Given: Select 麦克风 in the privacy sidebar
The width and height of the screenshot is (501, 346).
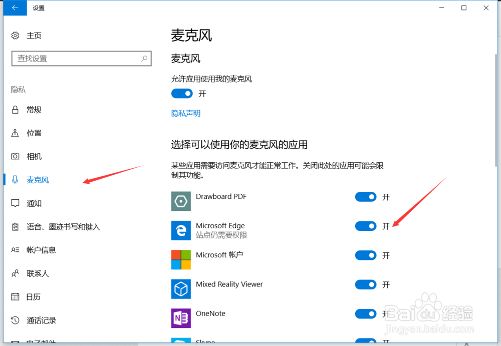Looking at the screenshot, I should click(38, 180).
